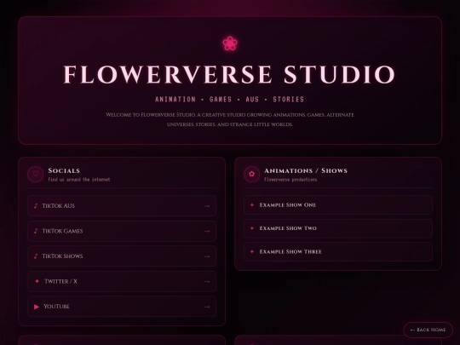Click the Flowerverse Studio title
Image resolution: width=460 pixels, height=345 pixels.
click(229, 74)
